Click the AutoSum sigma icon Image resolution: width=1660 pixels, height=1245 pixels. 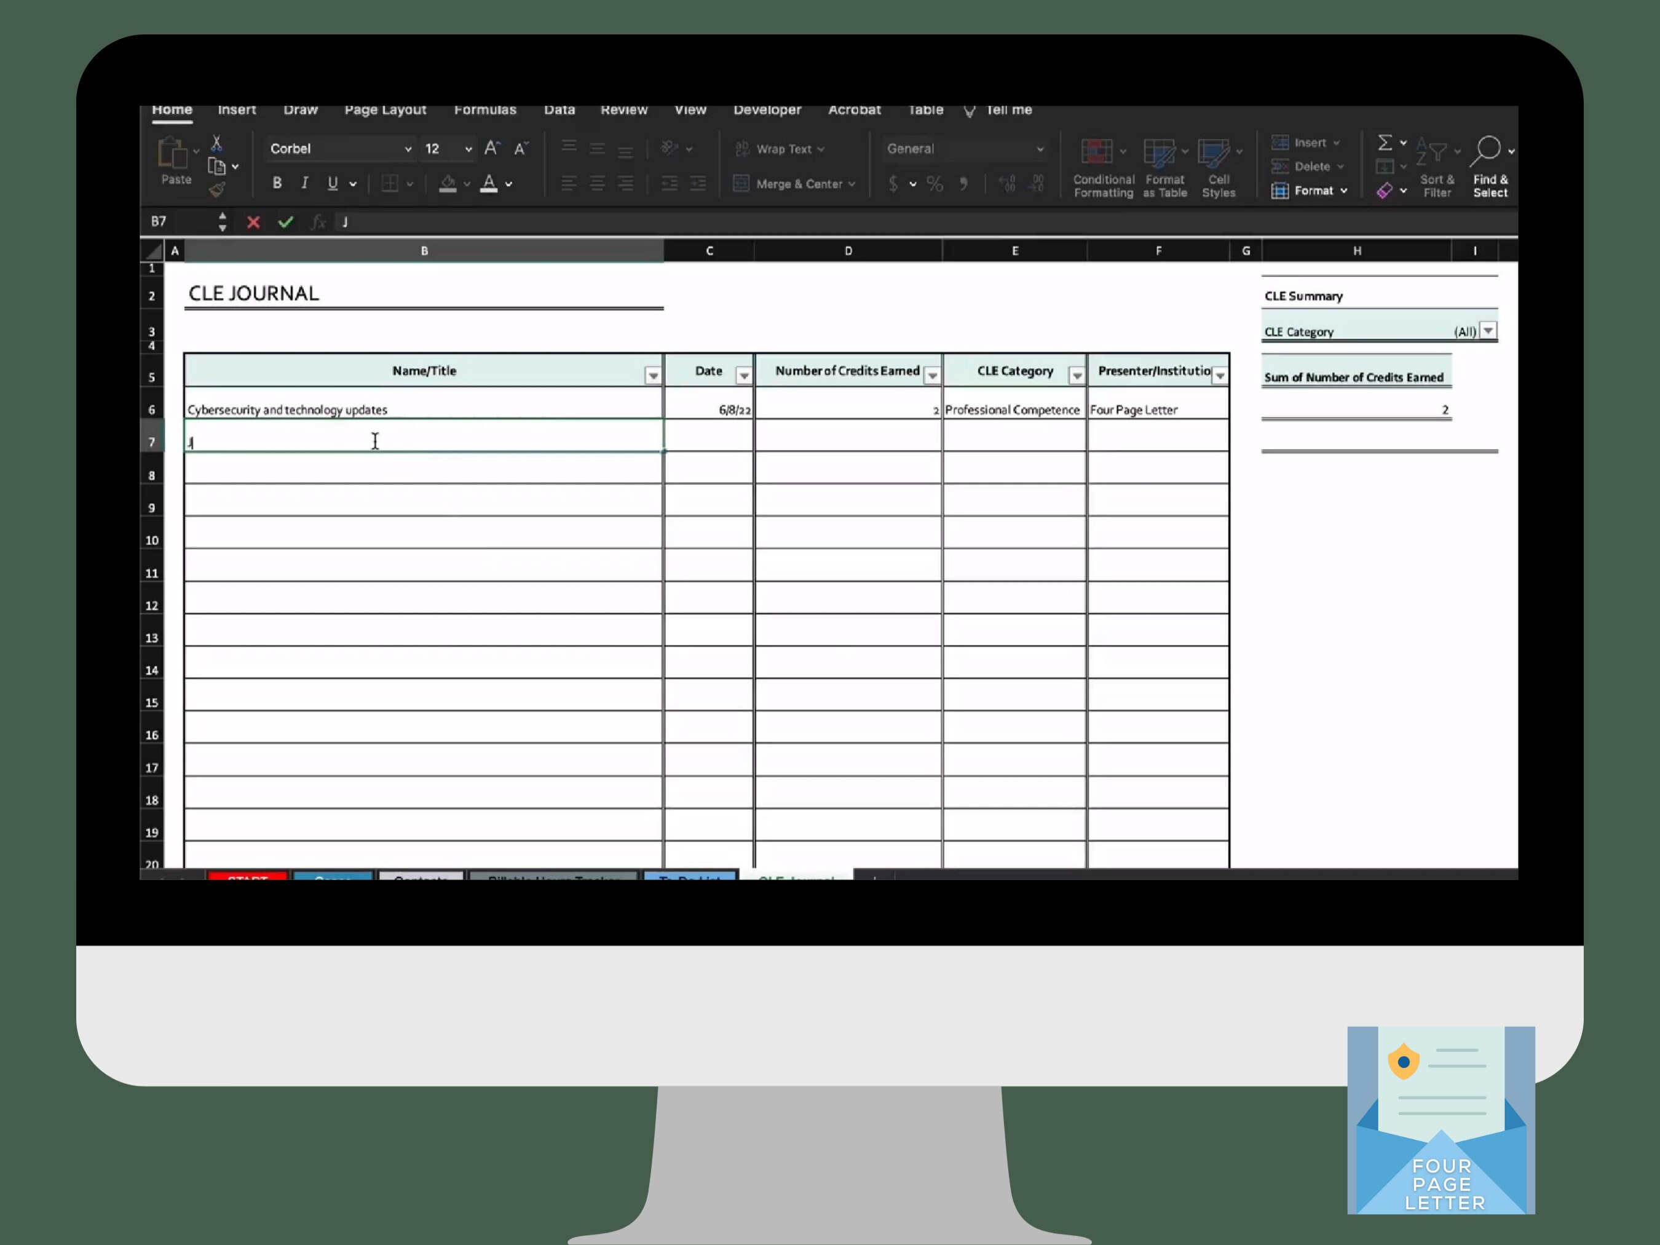point(1385,143)
